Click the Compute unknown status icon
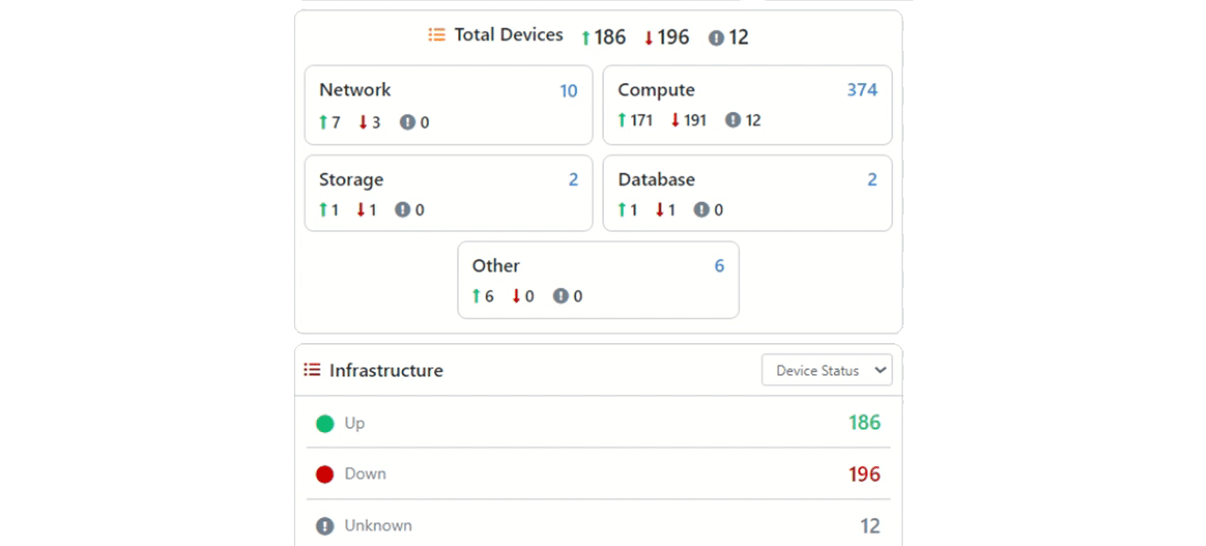 pyautogui.click(x=733, y=120)
